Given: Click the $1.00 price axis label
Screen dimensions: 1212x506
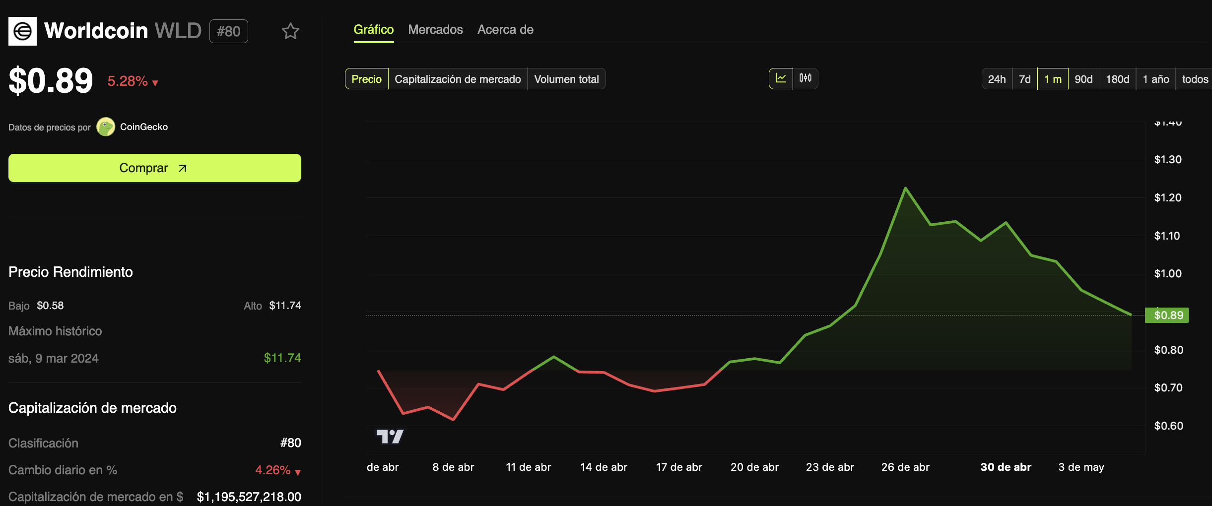Looking at the screenshot, I should pyautogui.click(x=1168, y=274).
